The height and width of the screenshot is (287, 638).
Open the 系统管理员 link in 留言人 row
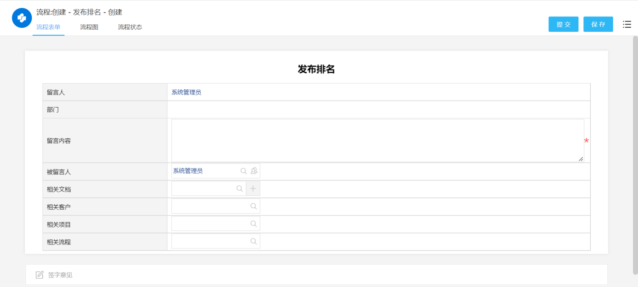click(x=186, y=92)
